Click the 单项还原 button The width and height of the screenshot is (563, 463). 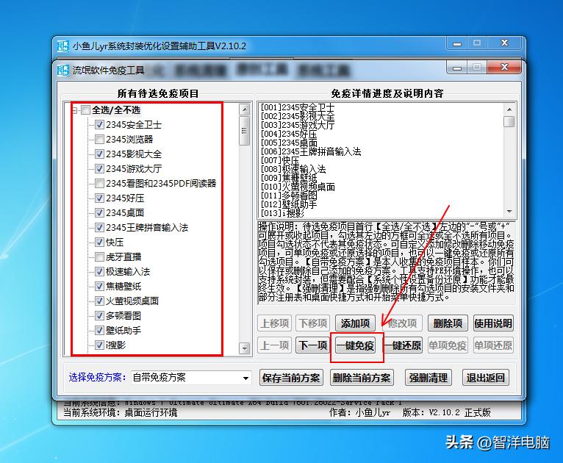(493, 345)
